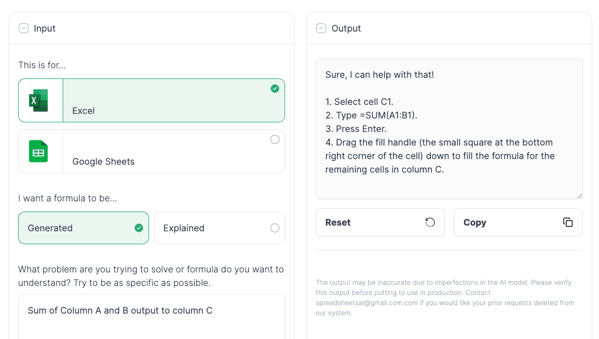
Task: Click the Reset circular arrow icon
Action: pyautogui.click(x=430, y=222)
